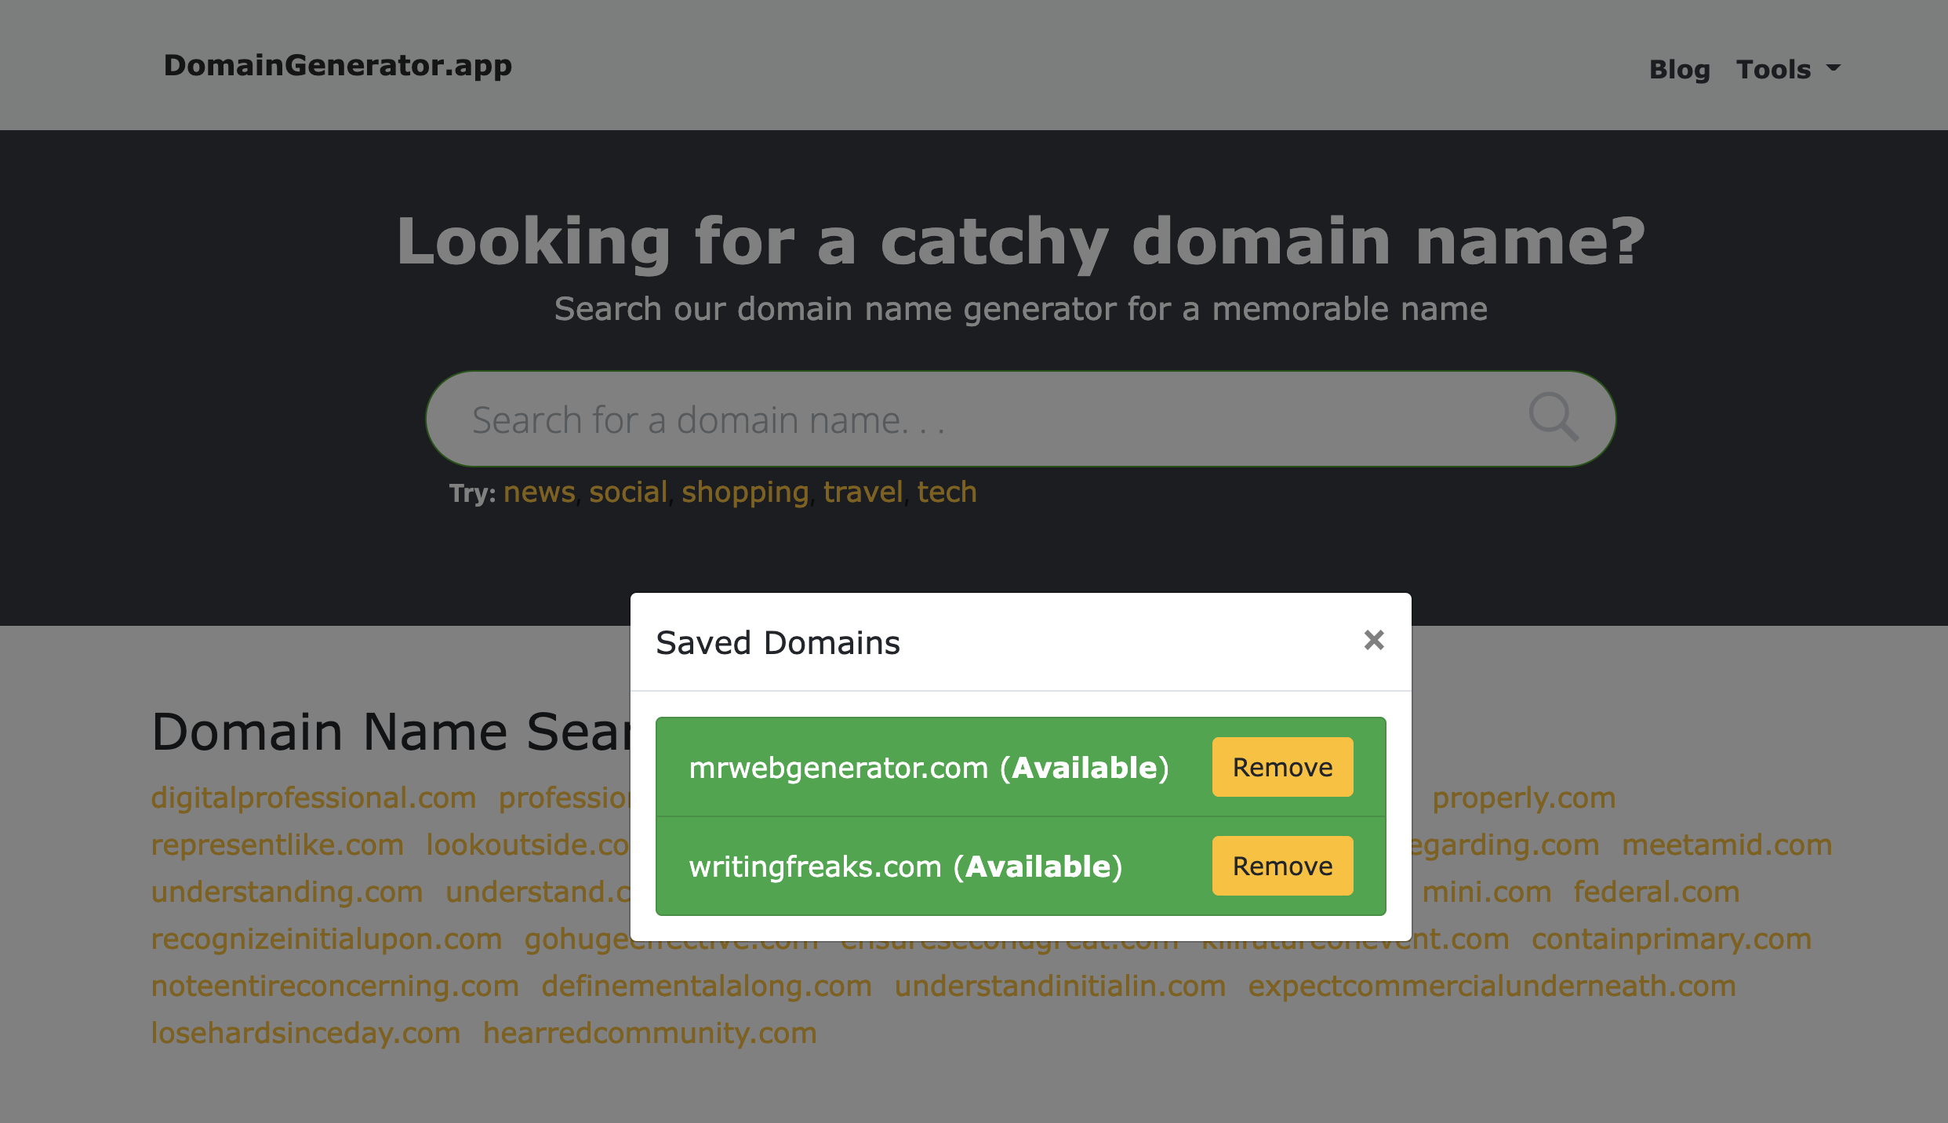Close the Saved Domains dialog
Image resolution: width=1948 pixels, height=1123 pixels.
[x=1374, y=641]
